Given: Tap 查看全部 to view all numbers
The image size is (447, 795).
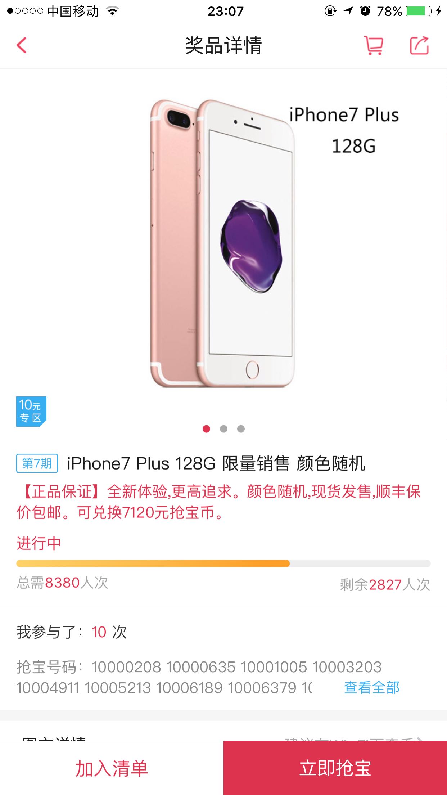Looking at the screenshot, I should [371, 687].
